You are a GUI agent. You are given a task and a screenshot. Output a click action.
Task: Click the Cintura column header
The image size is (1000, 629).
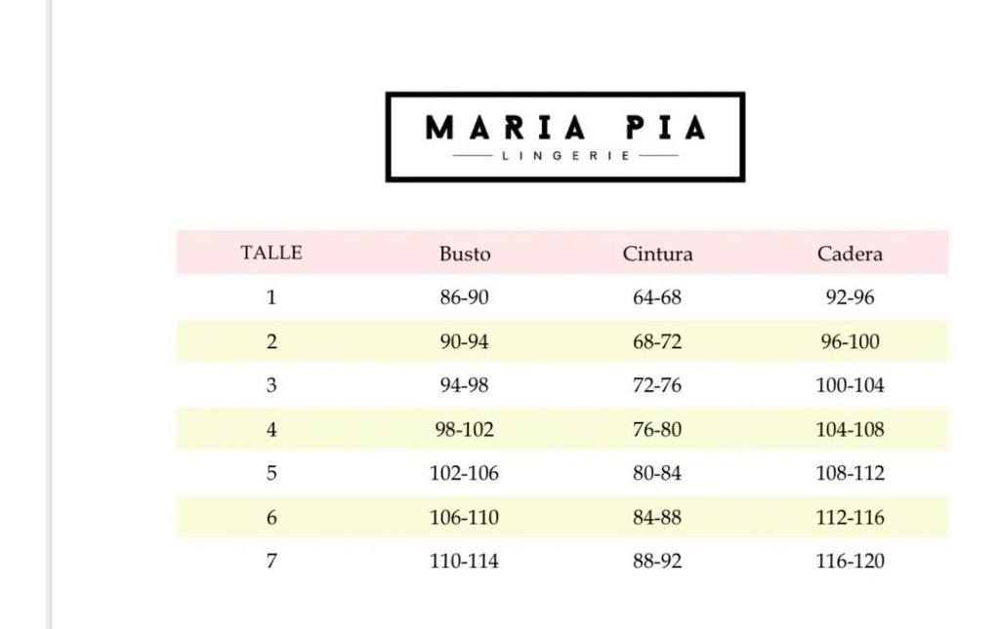(657, 254)
